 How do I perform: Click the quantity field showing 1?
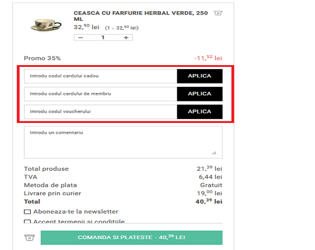click(x=103, y=38)
